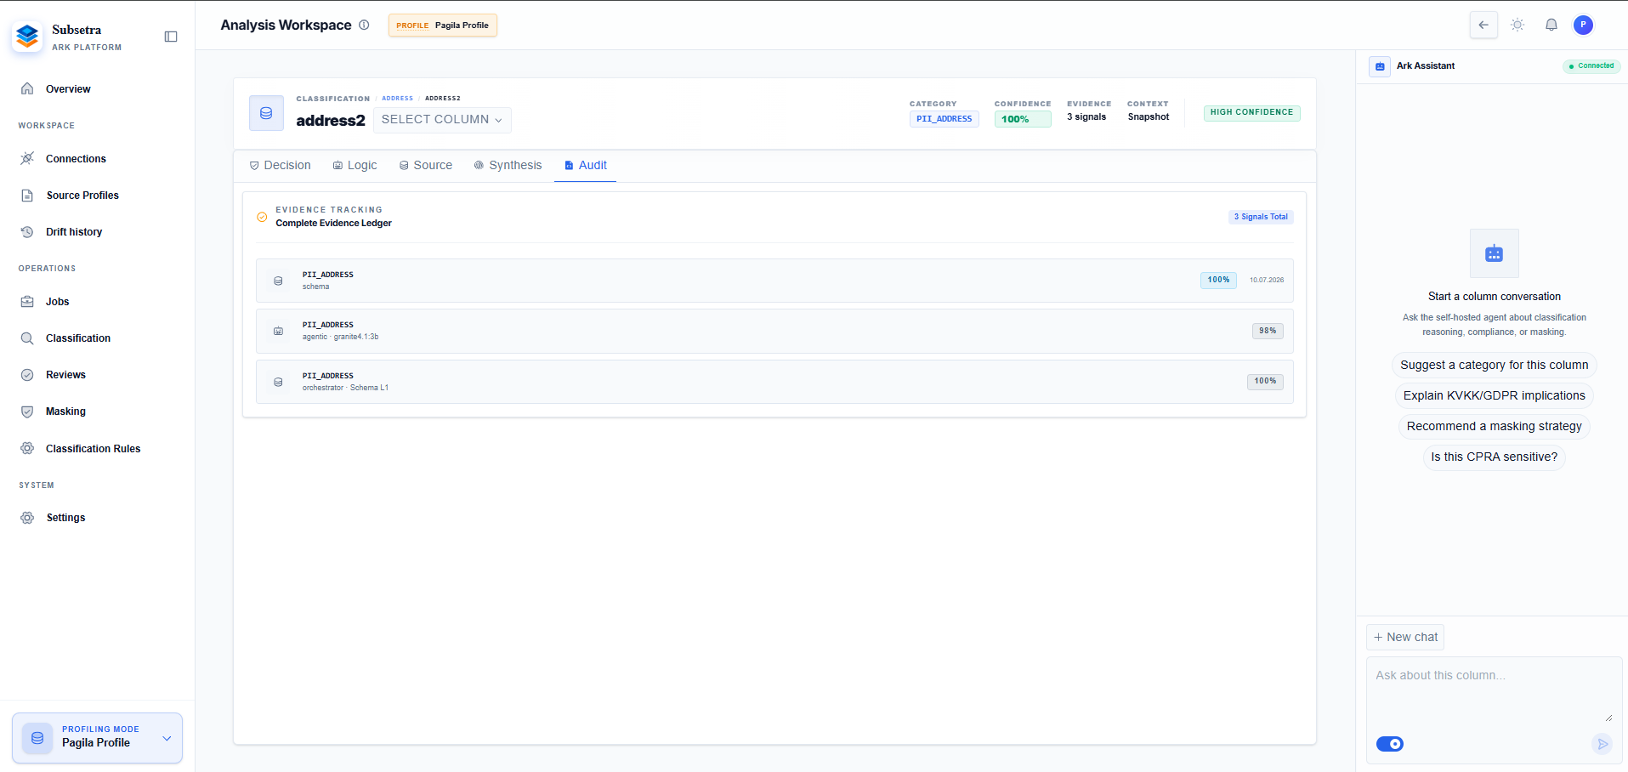
Task: Choose Suggest a category for this column
Action: (x=1495, y=365)
